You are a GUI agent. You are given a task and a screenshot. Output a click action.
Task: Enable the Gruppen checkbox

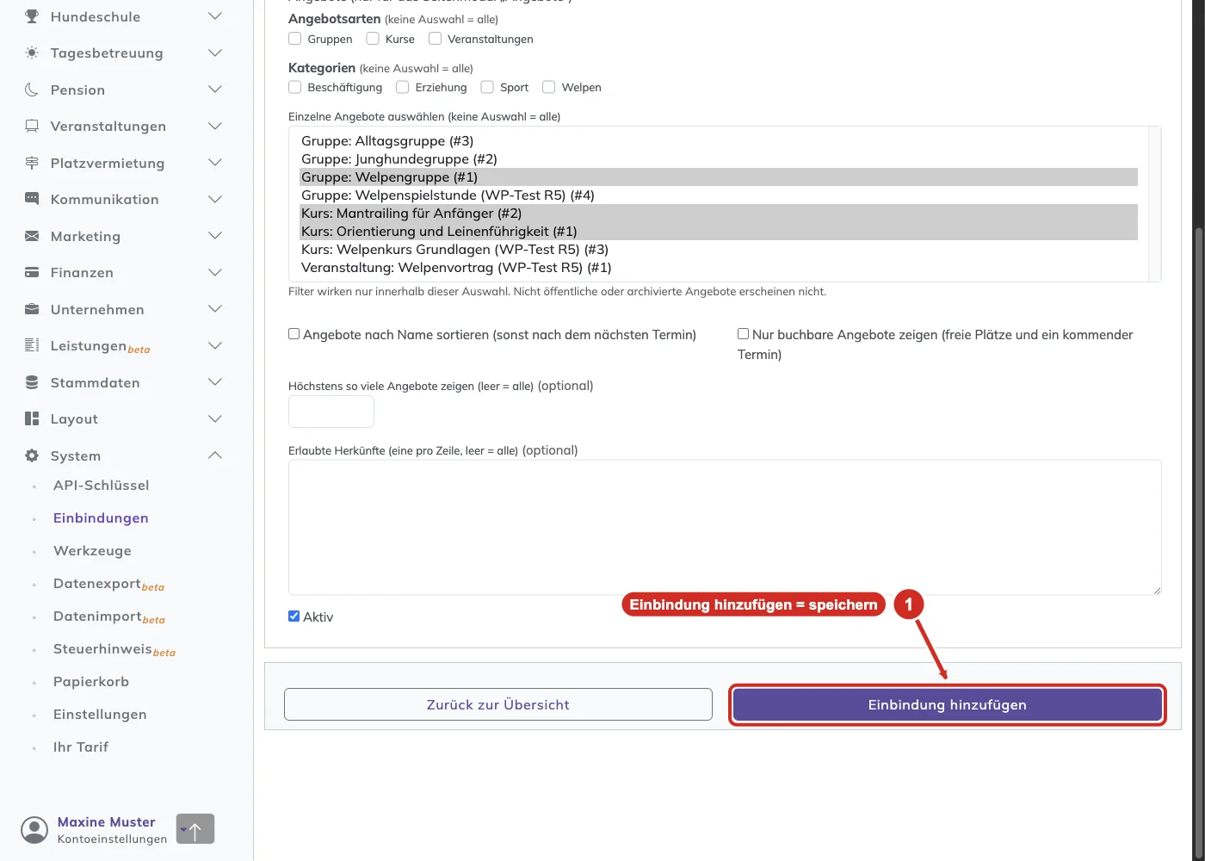294,38
